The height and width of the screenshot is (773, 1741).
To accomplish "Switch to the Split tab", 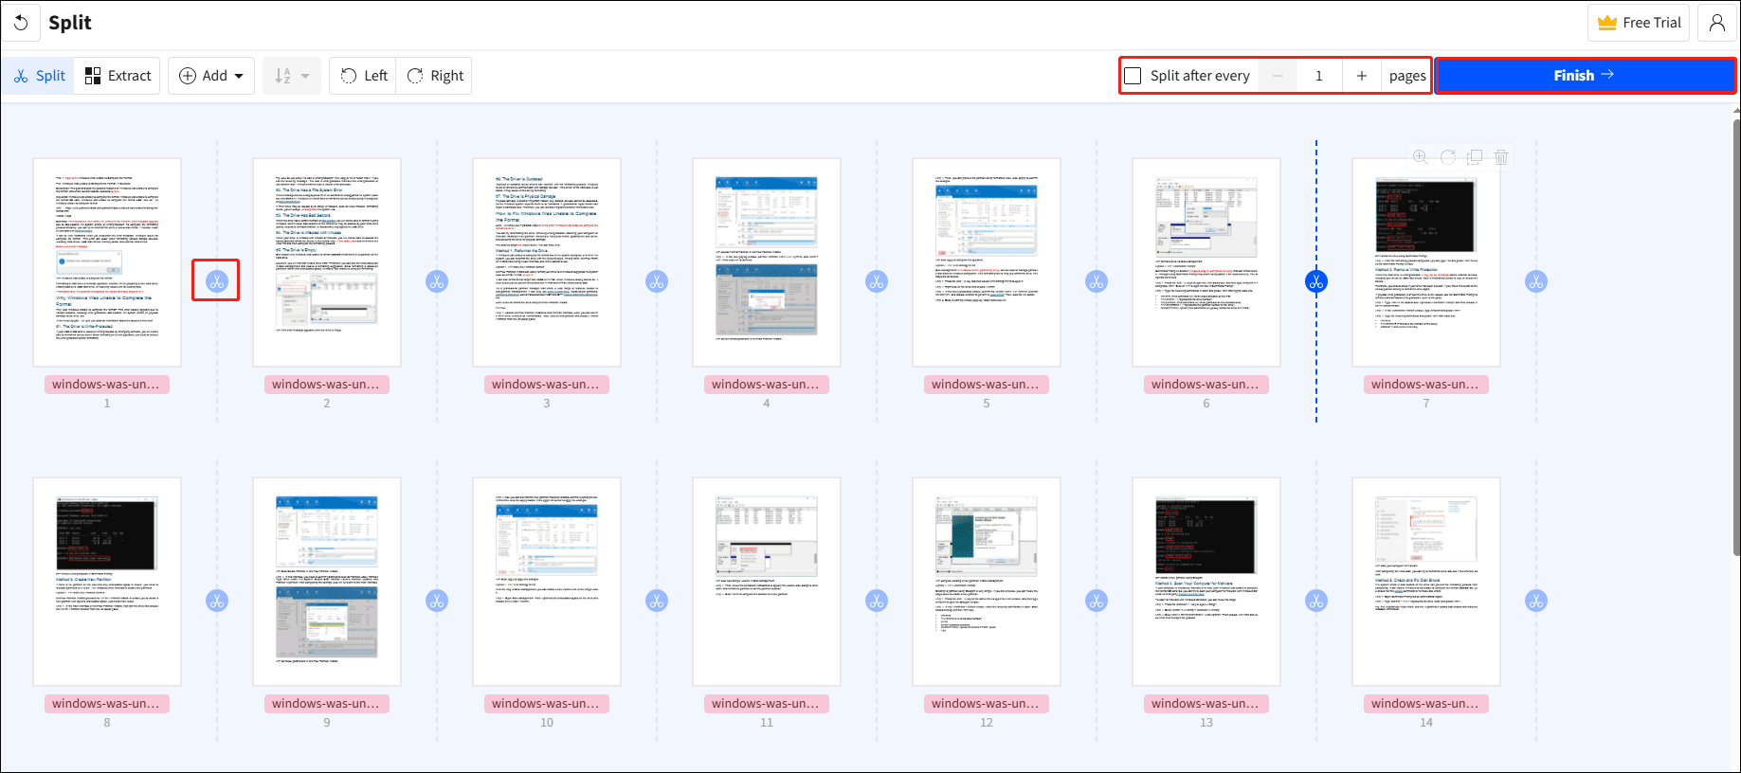I will (x=40, y=76).
